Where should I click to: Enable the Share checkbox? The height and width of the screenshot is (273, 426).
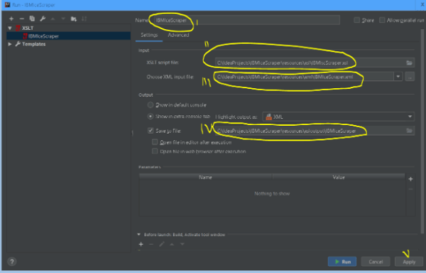[x=356, y=20]
